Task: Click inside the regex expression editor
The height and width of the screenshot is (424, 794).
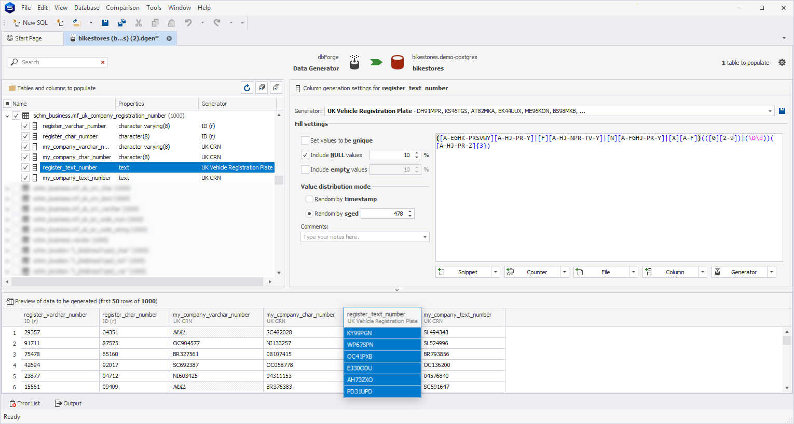Action: click(x=609, y=197)
